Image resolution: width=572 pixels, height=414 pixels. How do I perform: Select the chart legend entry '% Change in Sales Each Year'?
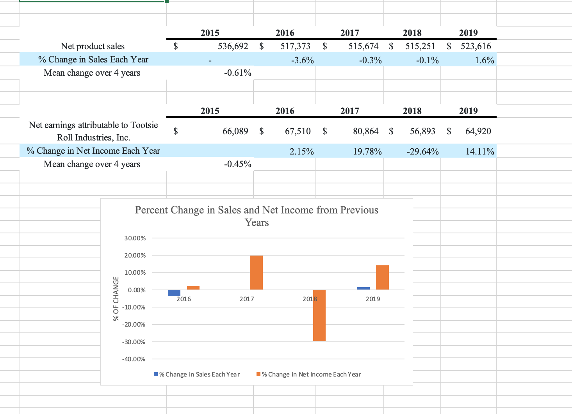(197, 374)
